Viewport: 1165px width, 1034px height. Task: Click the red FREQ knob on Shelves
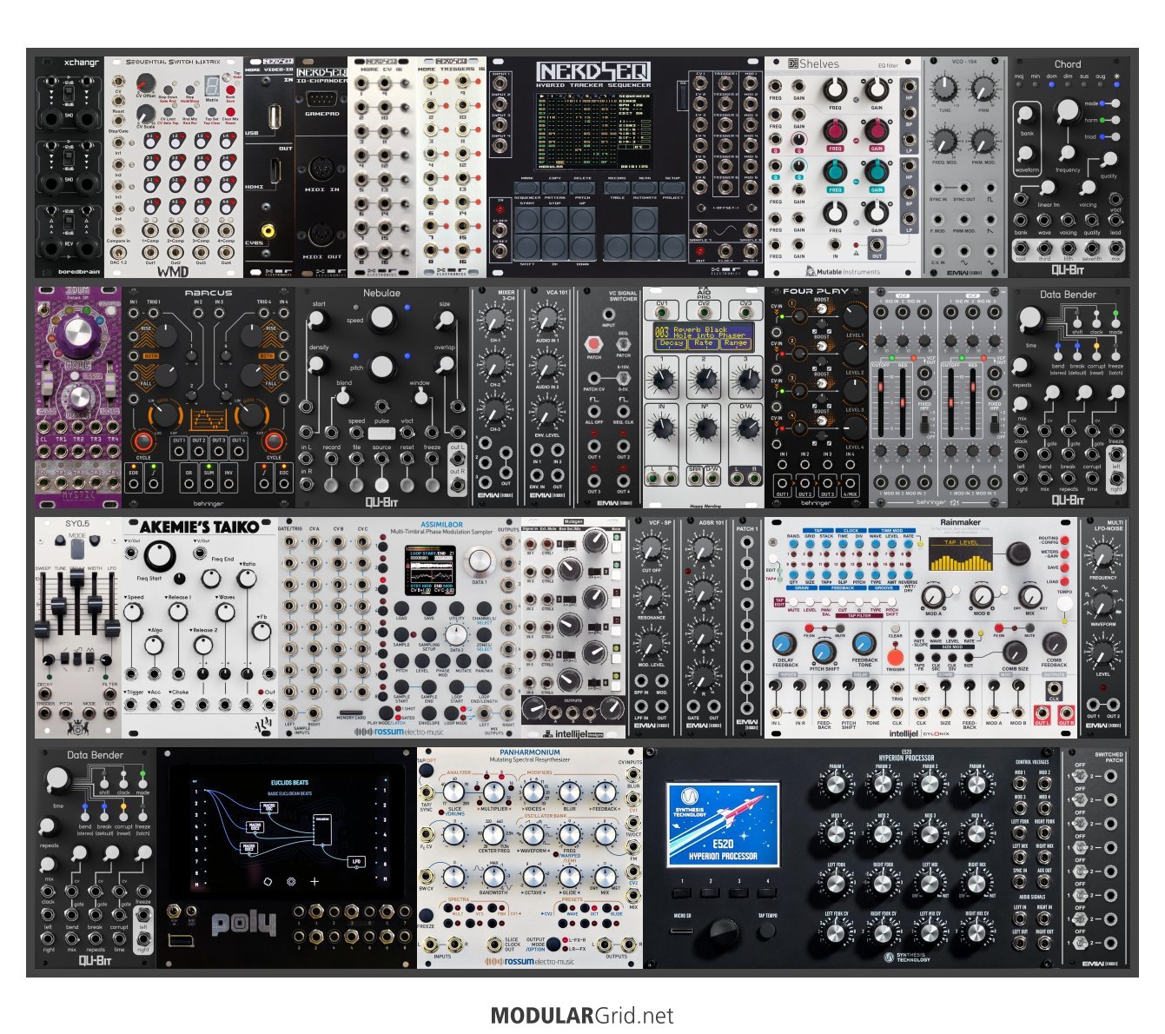click(x=835, y=130)
